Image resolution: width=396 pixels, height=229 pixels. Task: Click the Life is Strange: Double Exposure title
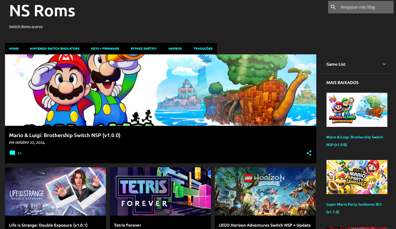48,225
